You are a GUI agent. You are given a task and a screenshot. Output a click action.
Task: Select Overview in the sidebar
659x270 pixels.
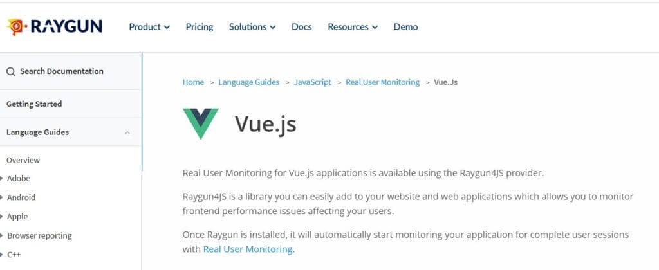pyautogui.click(x=23, y=160)
